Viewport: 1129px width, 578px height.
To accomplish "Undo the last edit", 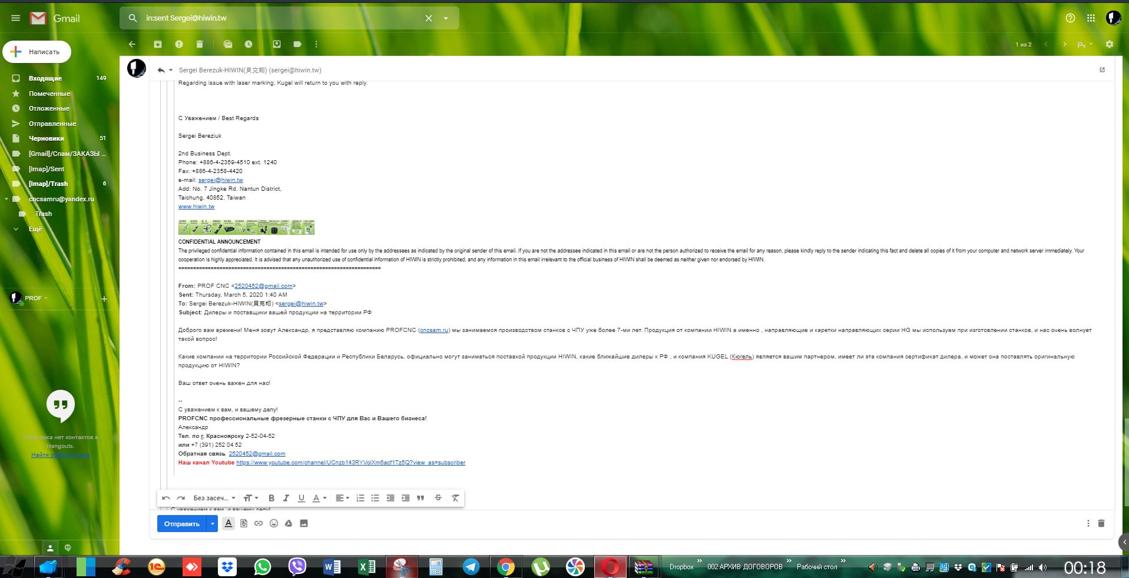I will click(x=166, y=498).
